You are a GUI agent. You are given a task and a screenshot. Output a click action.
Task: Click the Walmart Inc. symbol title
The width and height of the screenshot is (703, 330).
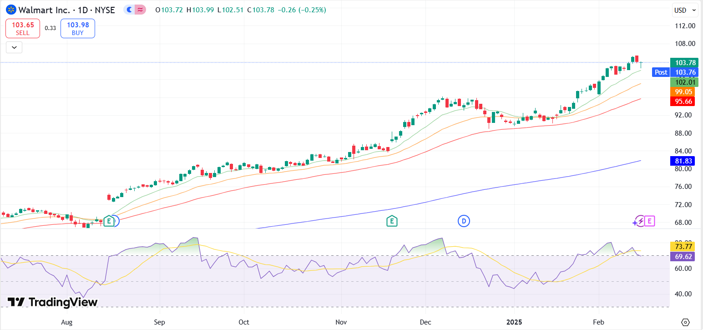[44, 10]
